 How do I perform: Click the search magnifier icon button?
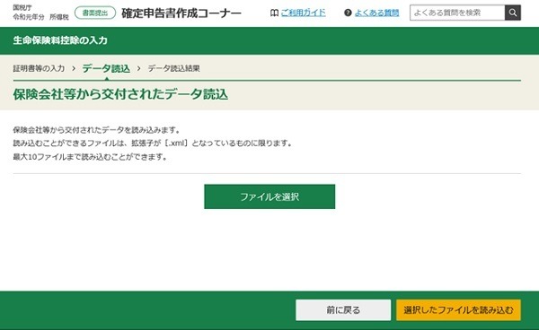coord(513,13)
